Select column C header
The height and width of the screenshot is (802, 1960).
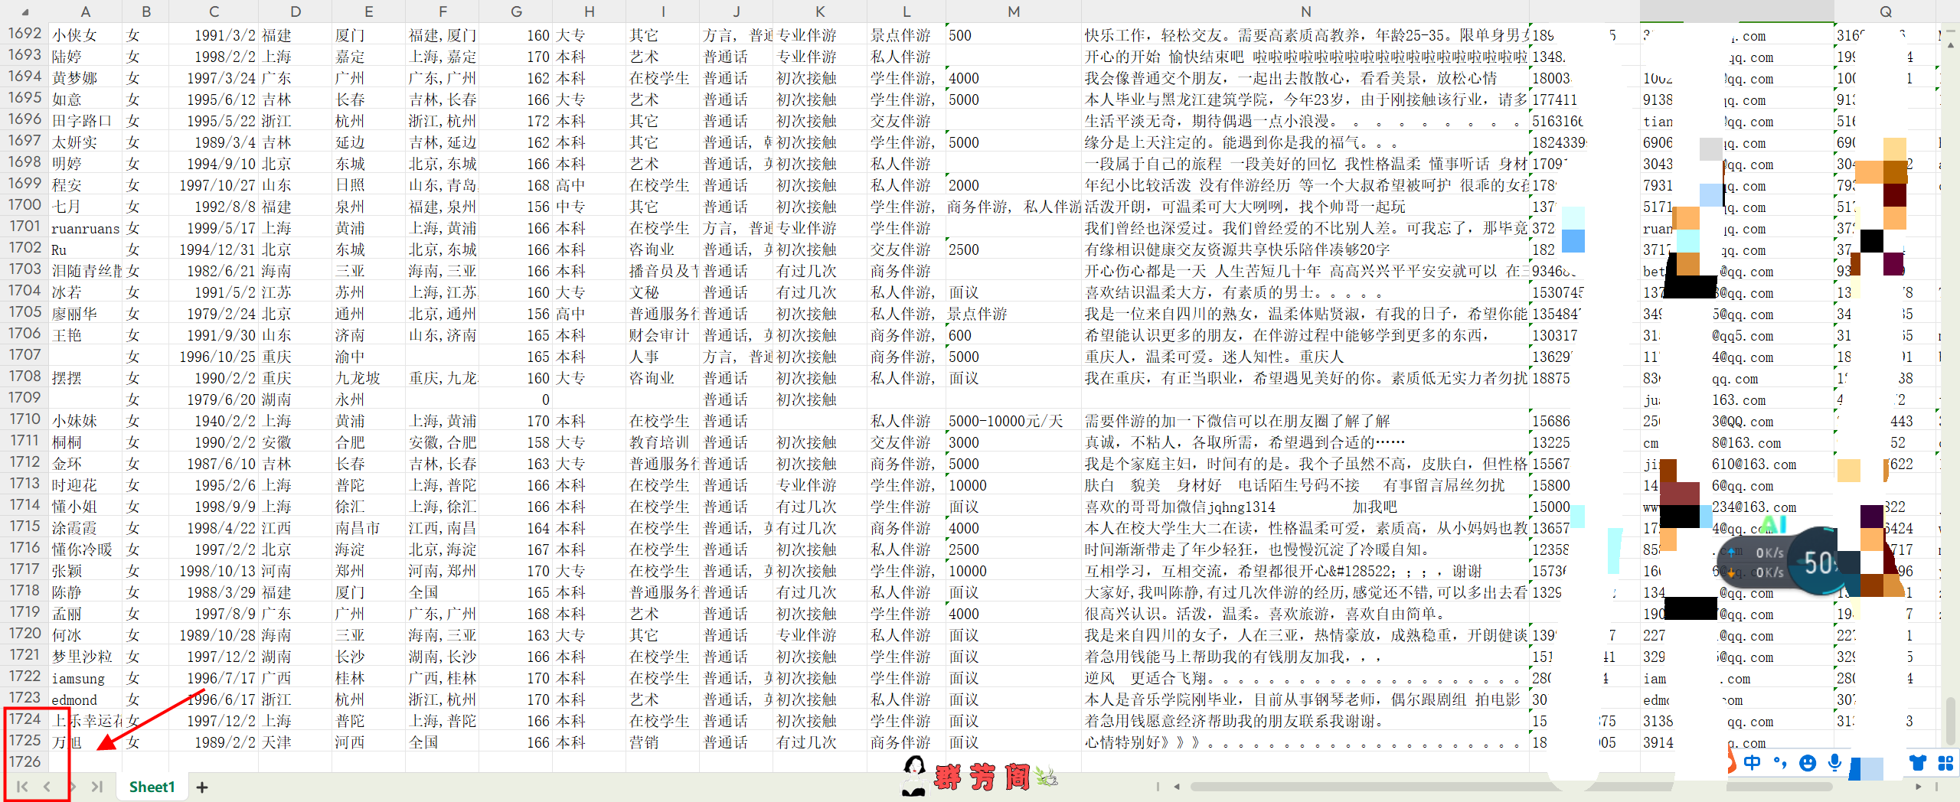(214, 11)
